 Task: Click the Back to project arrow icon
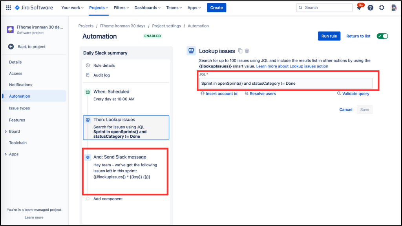(x=11, y=47)
